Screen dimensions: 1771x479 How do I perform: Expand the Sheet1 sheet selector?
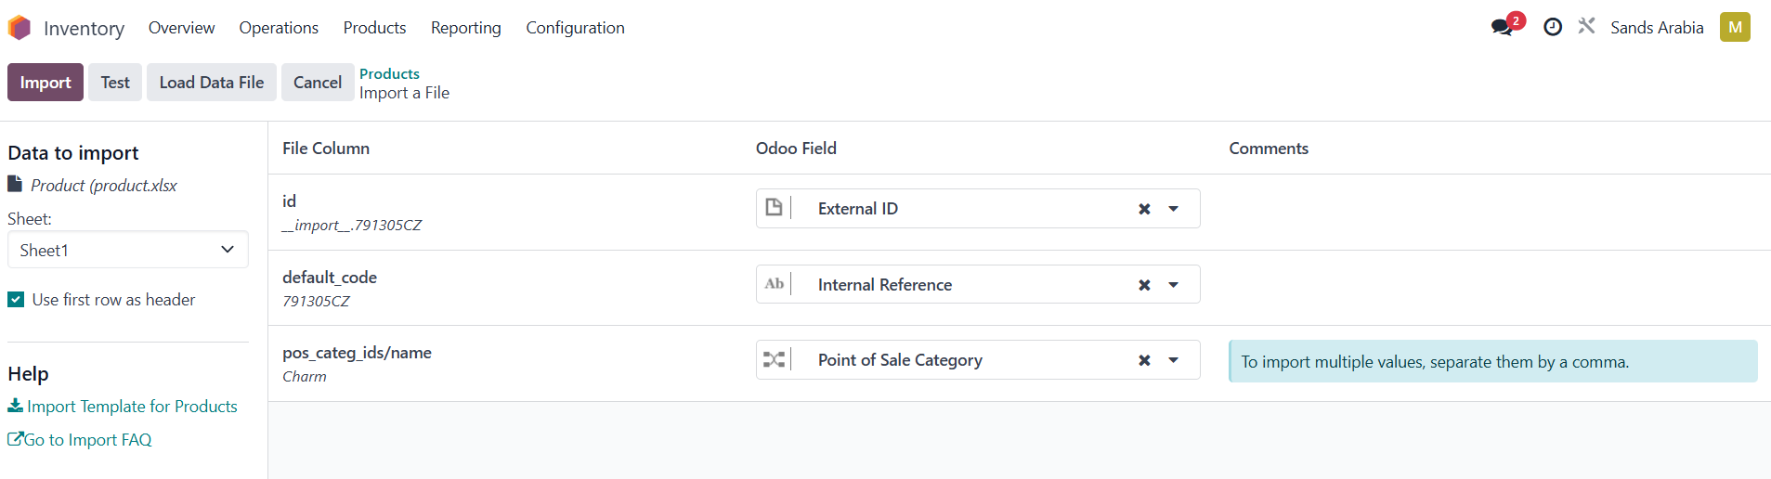(x=128, y=250)
